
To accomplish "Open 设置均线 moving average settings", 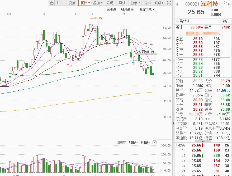I will [146, 9].
